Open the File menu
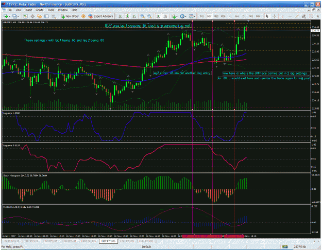This screenshot has width=322, height=250. tap(10, 10)
